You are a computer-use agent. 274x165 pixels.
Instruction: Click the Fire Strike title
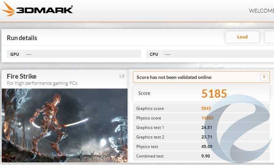[x=22, y=77]
